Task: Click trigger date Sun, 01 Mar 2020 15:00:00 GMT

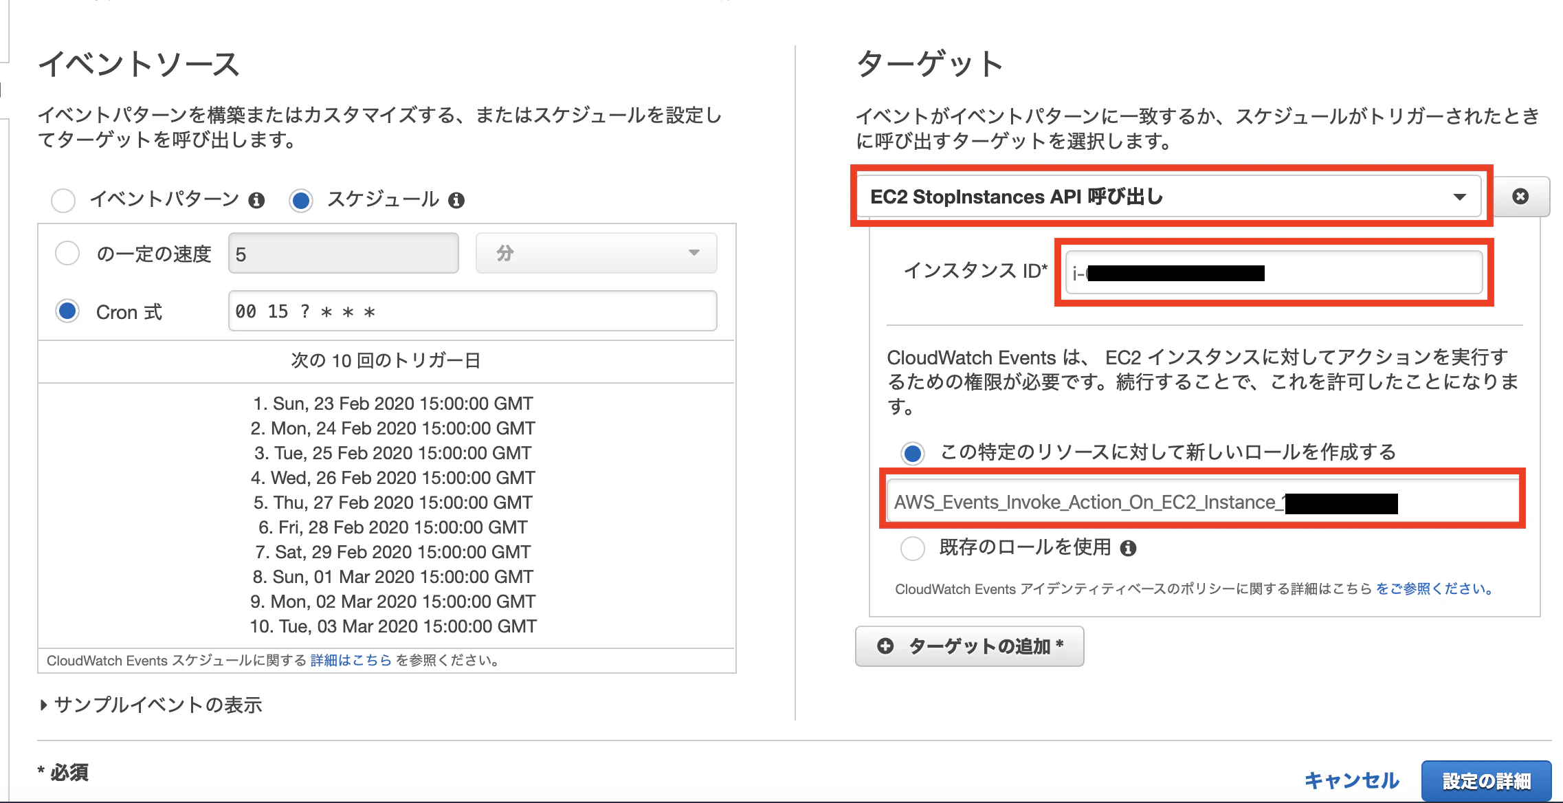Action: pos(393,577)
